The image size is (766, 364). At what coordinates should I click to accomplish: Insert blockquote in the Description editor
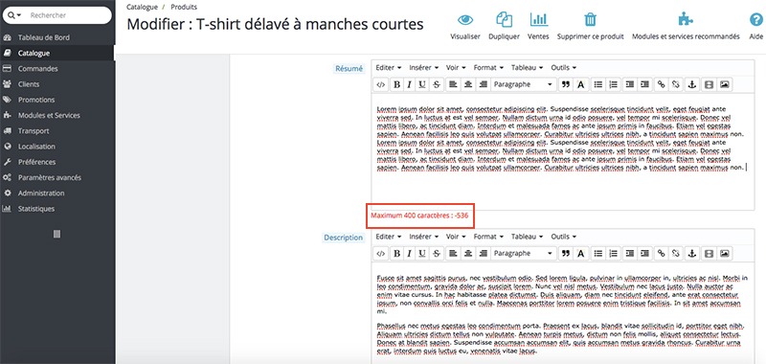point(566,253)
